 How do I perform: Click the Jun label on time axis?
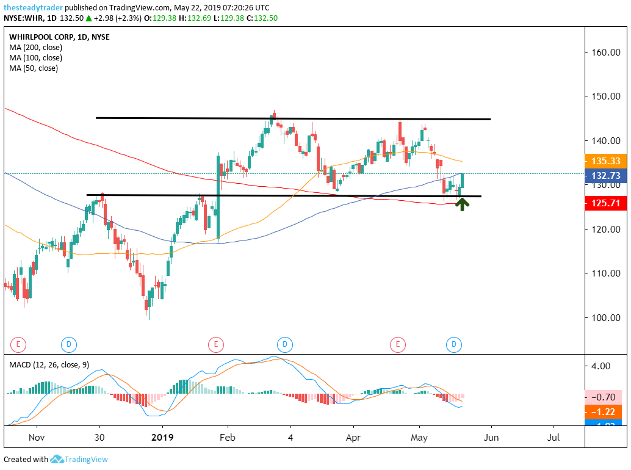click(x=491, y=438)
